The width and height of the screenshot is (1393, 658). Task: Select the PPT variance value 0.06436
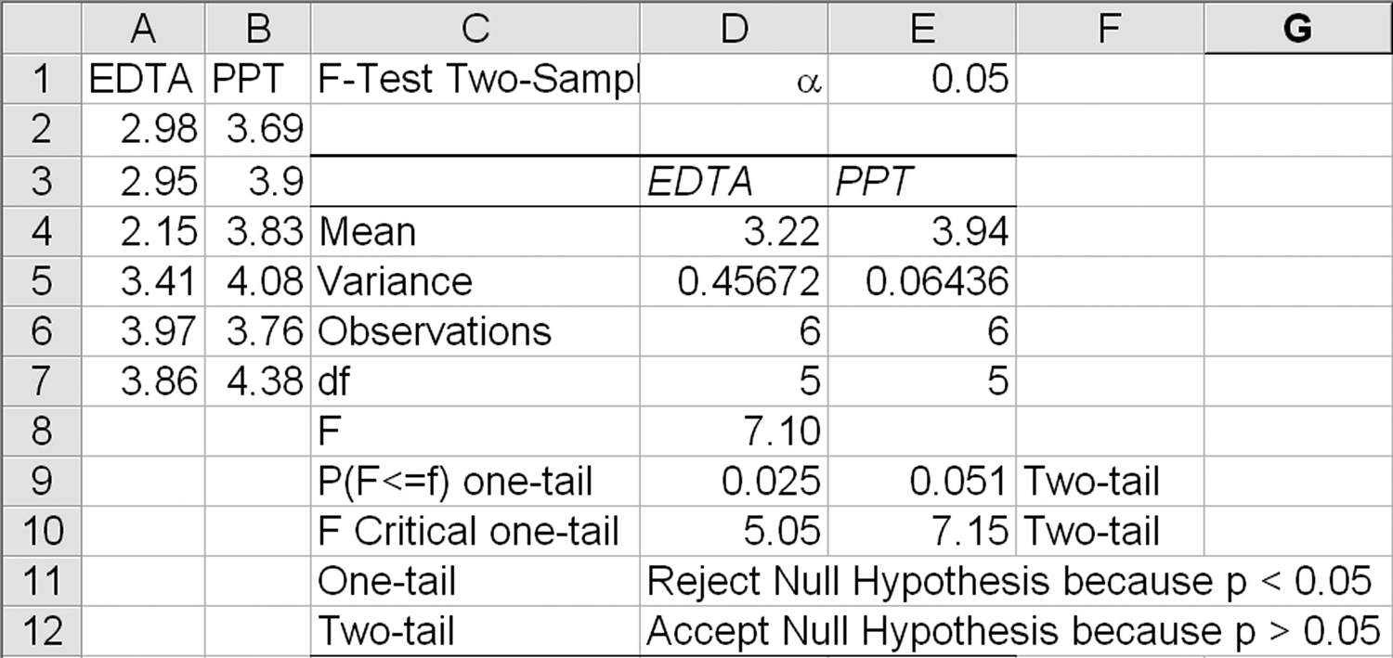click(x=922, y=281)
